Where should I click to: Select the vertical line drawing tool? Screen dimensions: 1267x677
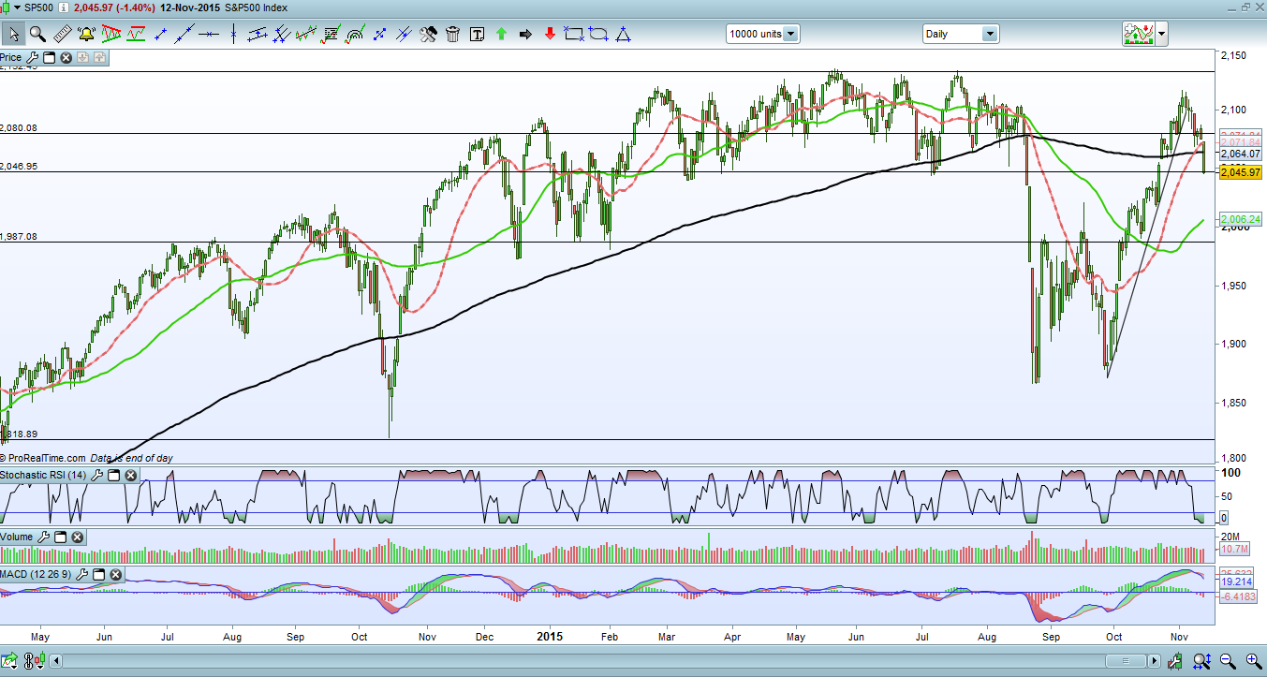tap(234, 35)
